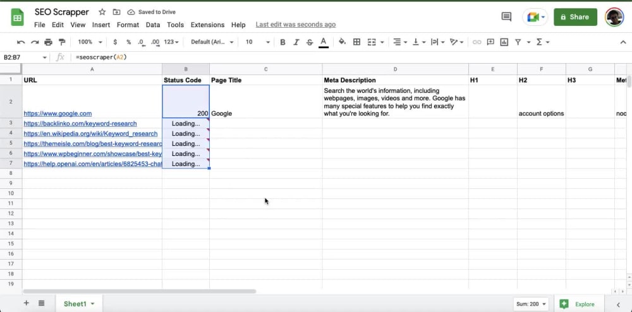Click the 'Last edit was seconds ago' link
This screenshot has width=632, height=312.
tap(295, 25)
